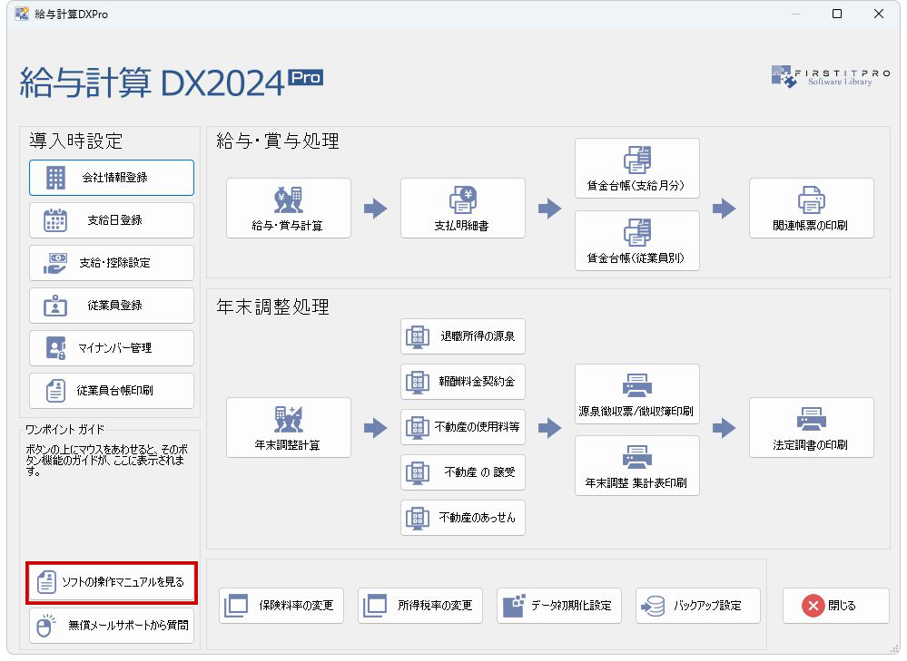Click the guide text starting ボタンの上にマウスを
907x661 pixels.
(x=106, y=460)
